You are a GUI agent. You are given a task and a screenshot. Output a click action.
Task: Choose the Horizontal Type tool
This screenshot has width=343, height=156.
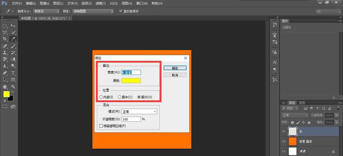coord(13,73)
